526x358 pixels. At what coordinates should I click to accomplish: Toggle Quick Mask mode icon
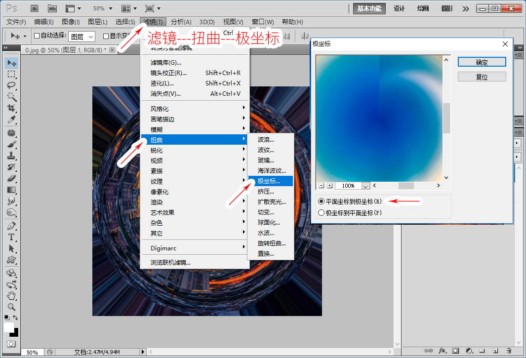click(x=11, y=344)
